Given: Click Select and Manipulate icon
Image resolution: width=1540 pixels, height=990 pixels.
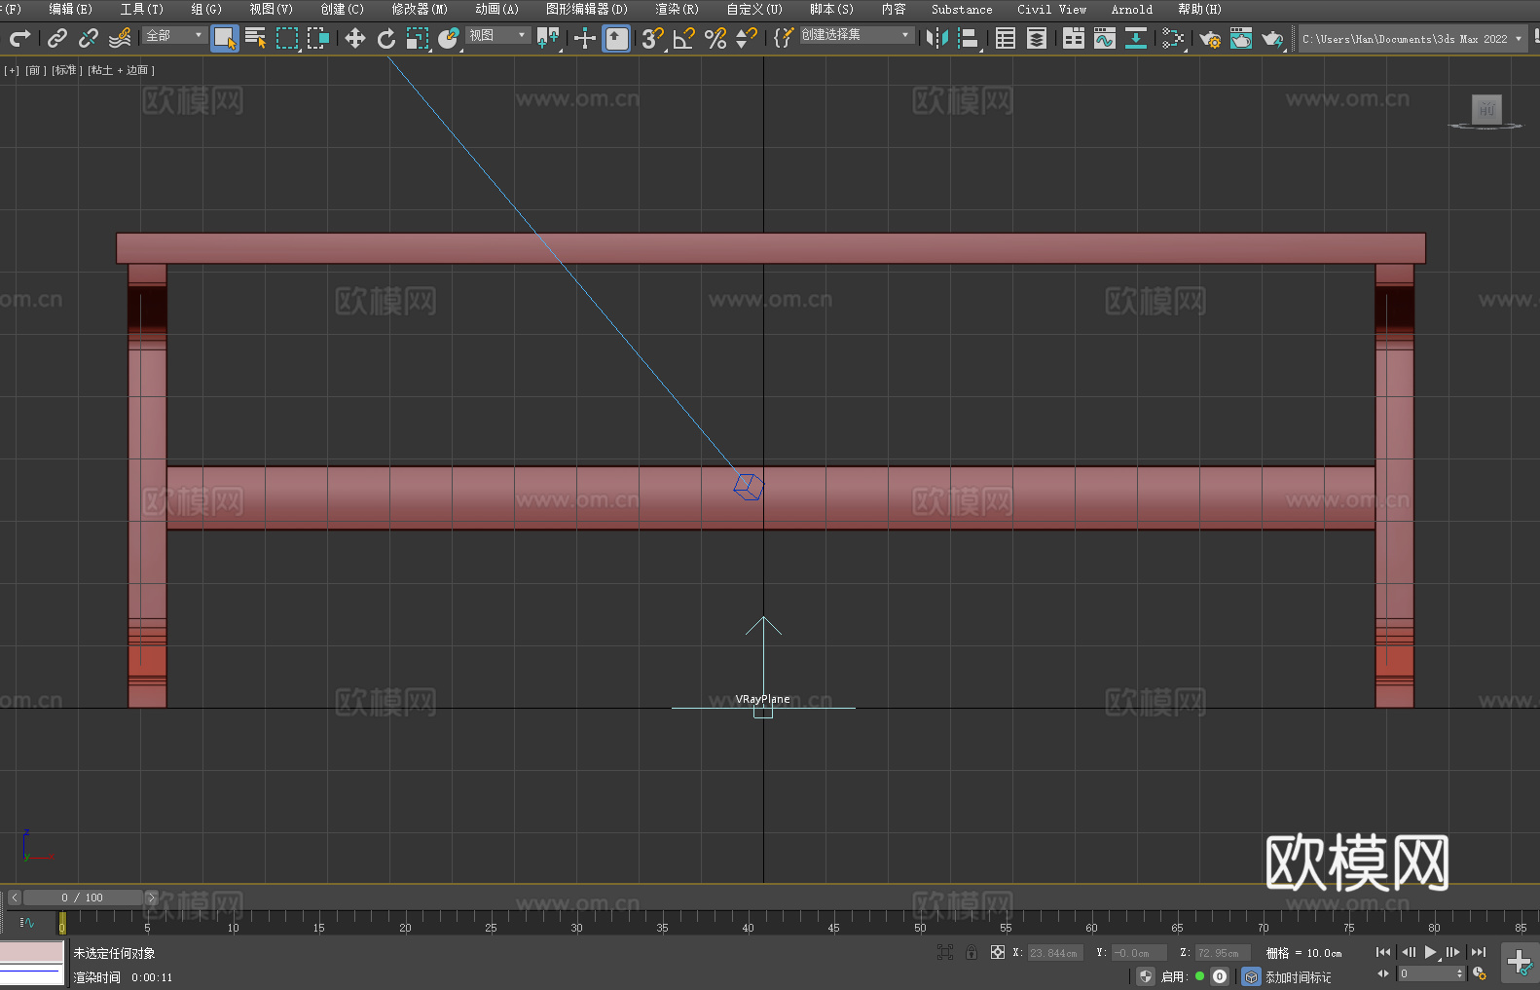Looking at the screenshot, I should (585, 38).
